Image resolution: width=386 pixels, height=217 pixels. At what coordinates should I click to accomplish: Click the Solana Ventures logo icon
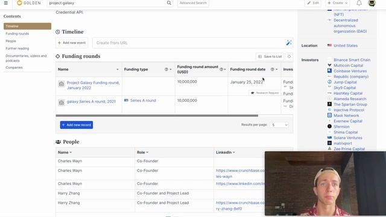tap(329, 137)
